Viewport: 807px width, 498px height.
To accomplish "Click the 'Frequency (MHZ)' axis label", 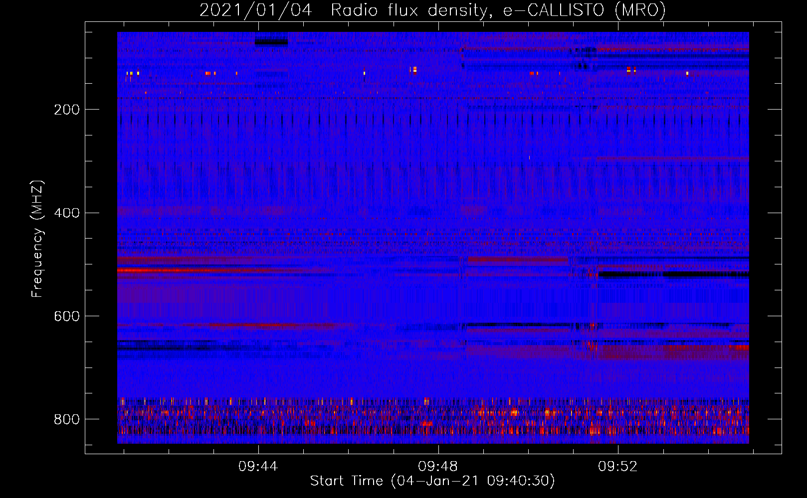I will coord(37,239).
